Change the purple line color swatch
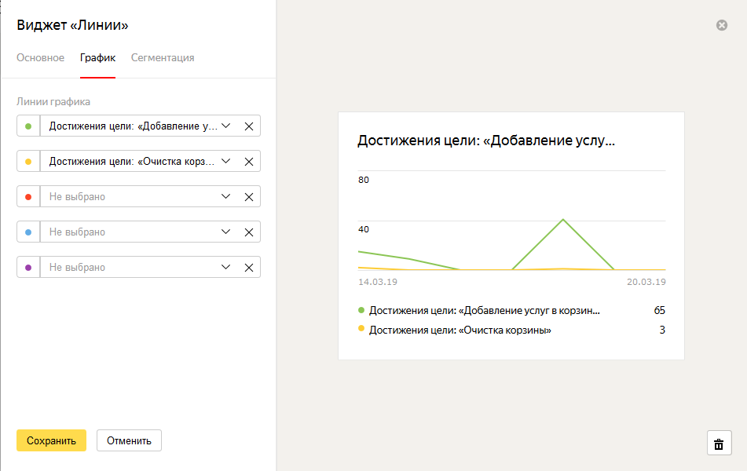The height and width of the screenshot is (471, 747). [x=28, y=267]
